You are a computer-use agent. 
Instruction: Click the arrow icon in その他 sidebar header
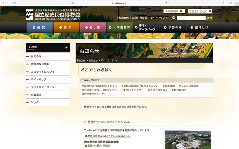coord(66,48)
